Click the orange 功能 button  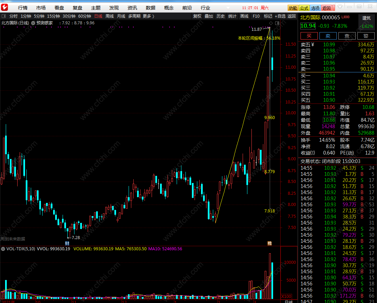tap(293, 8)
